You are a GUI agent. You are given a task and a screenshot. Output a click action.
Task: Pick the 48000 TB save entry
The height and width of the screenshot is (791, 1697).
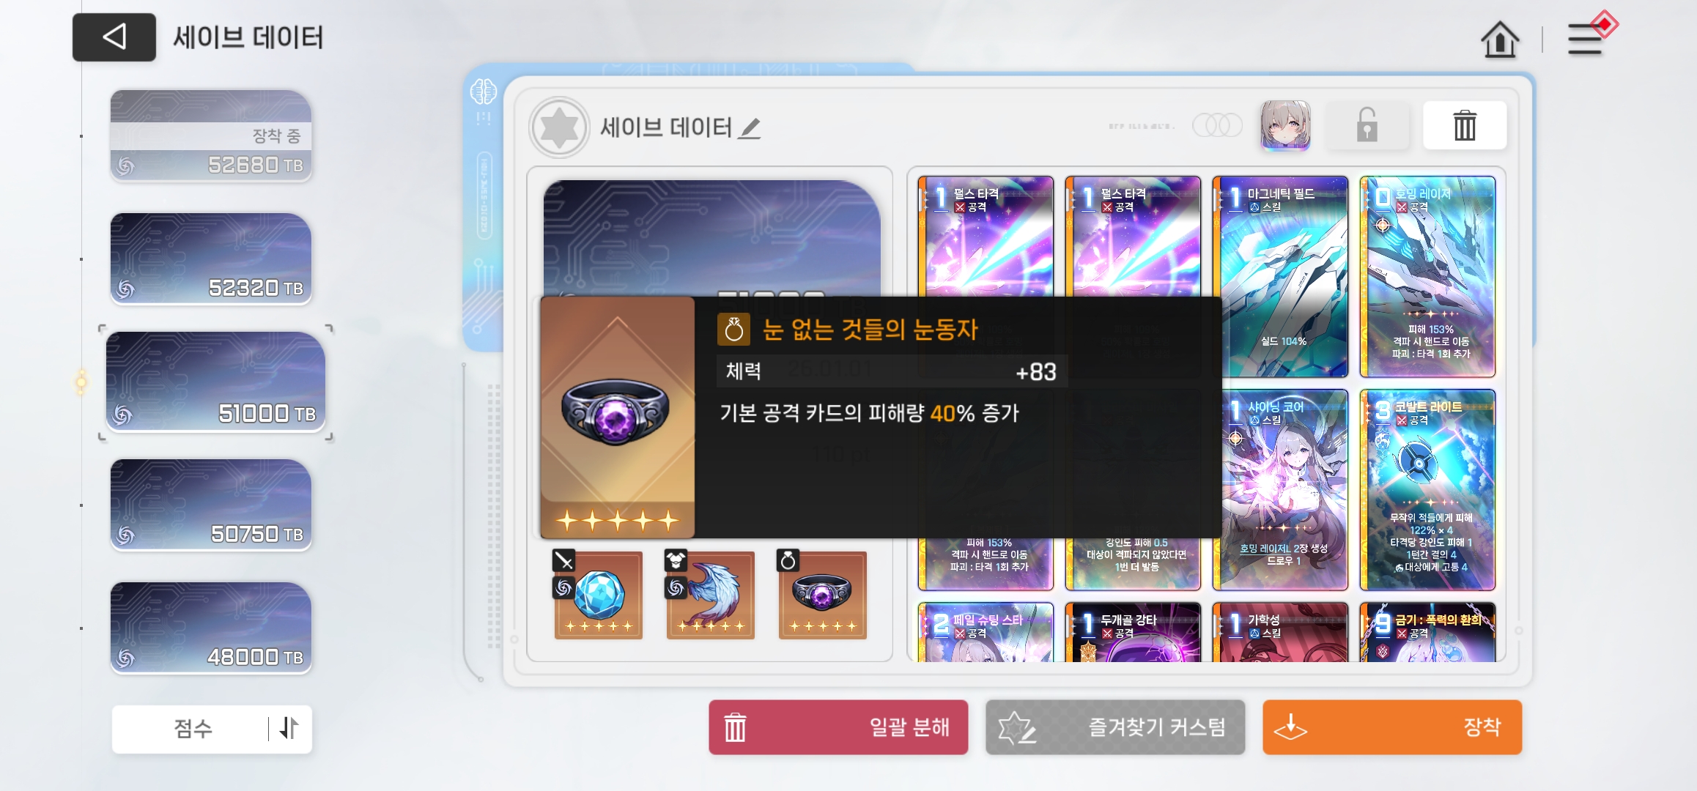click(211, 628)
